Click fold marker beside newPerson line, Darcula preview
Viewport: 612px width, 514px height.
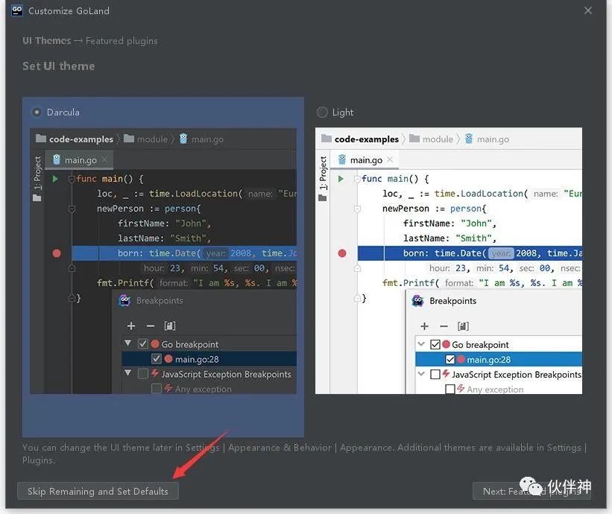click(72, 209)
